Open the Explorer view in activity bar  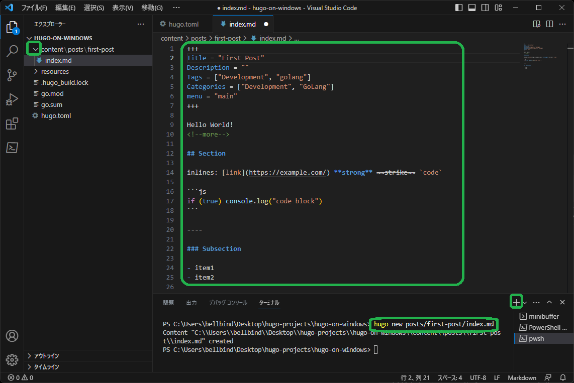(12, 28)
